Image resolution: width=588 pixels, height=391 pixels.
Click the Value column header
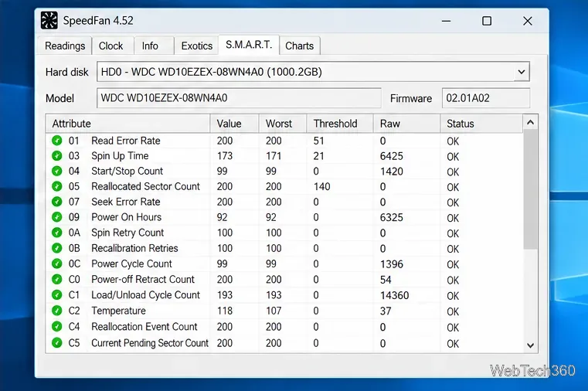click(234, 124)
